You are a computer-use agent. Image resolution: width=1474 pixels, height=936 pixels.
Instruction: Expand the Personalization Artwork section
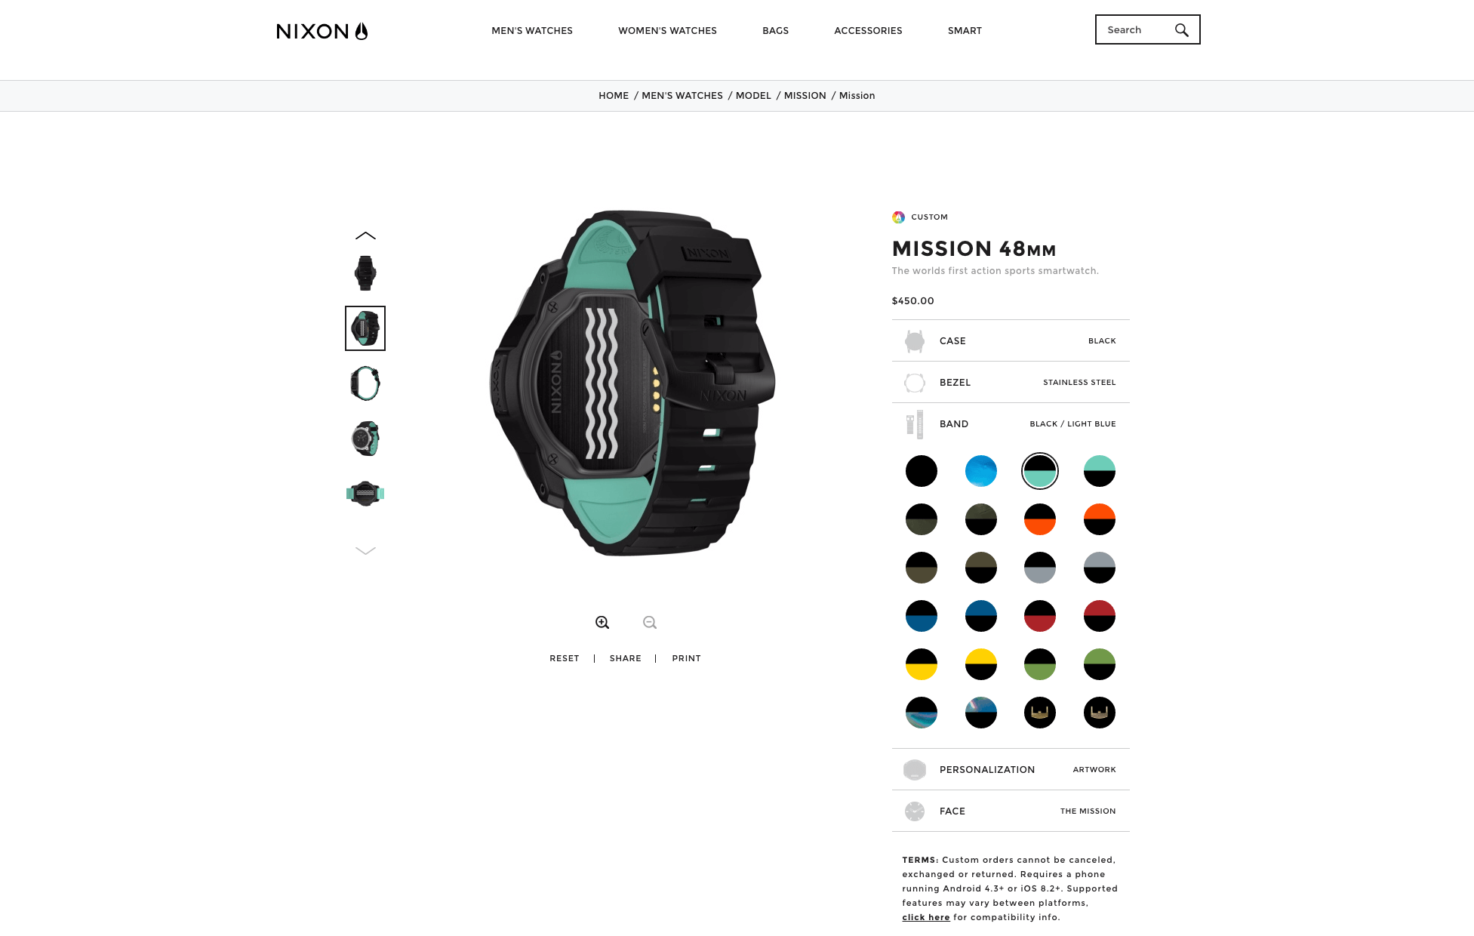(x=1011, y=770)
